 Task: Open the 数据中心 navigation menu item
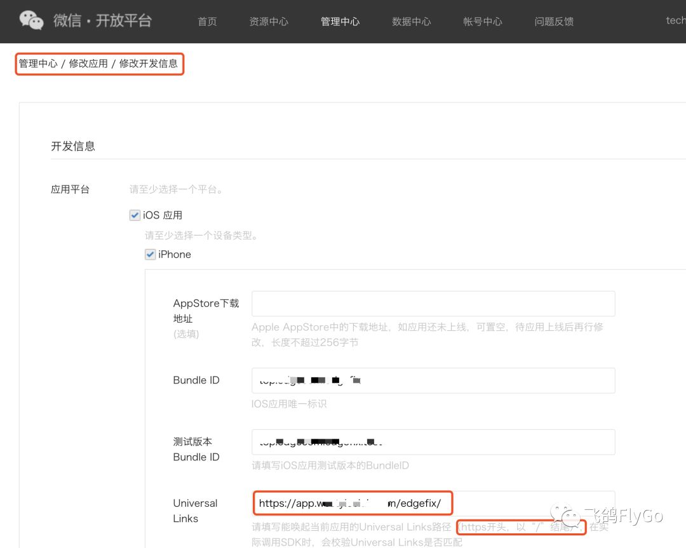411,21
